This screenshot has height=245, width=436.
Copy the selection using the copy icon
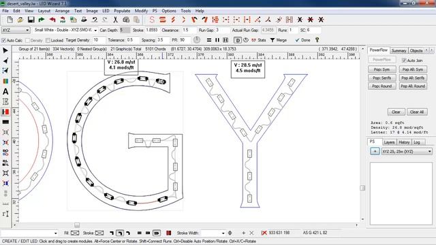click(x=126, y=20)
